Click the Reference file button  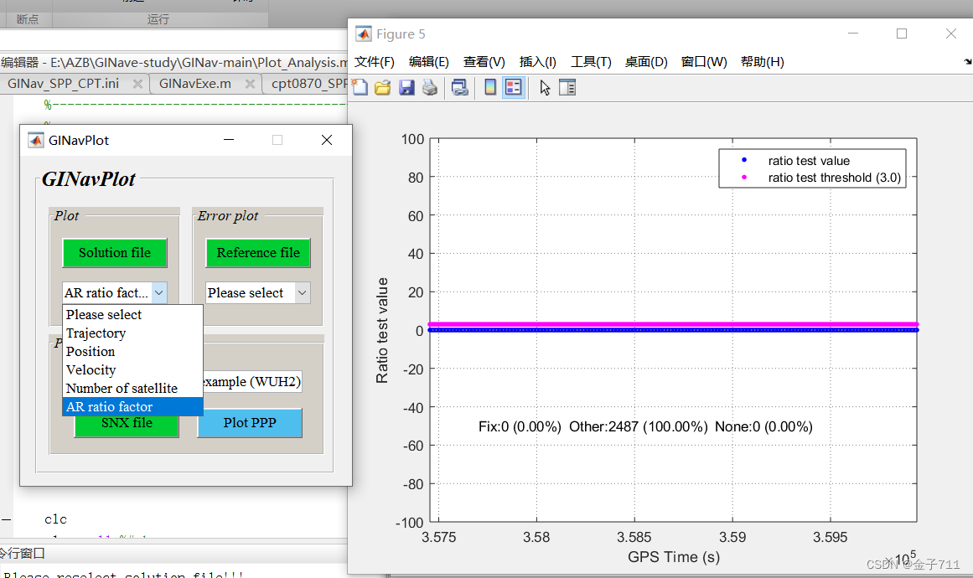(257, 253)
